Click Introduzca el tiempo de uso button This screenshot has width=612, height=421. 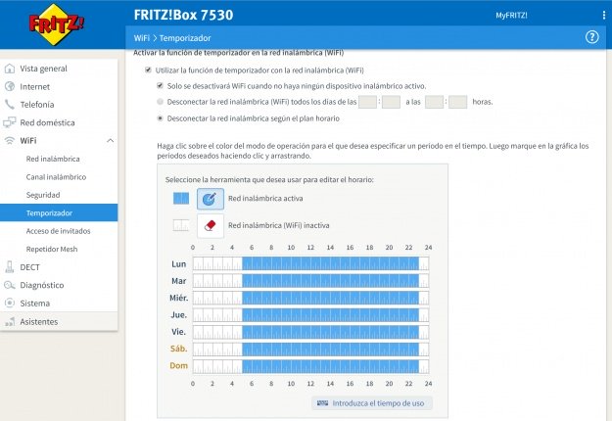tap(371, 403)
